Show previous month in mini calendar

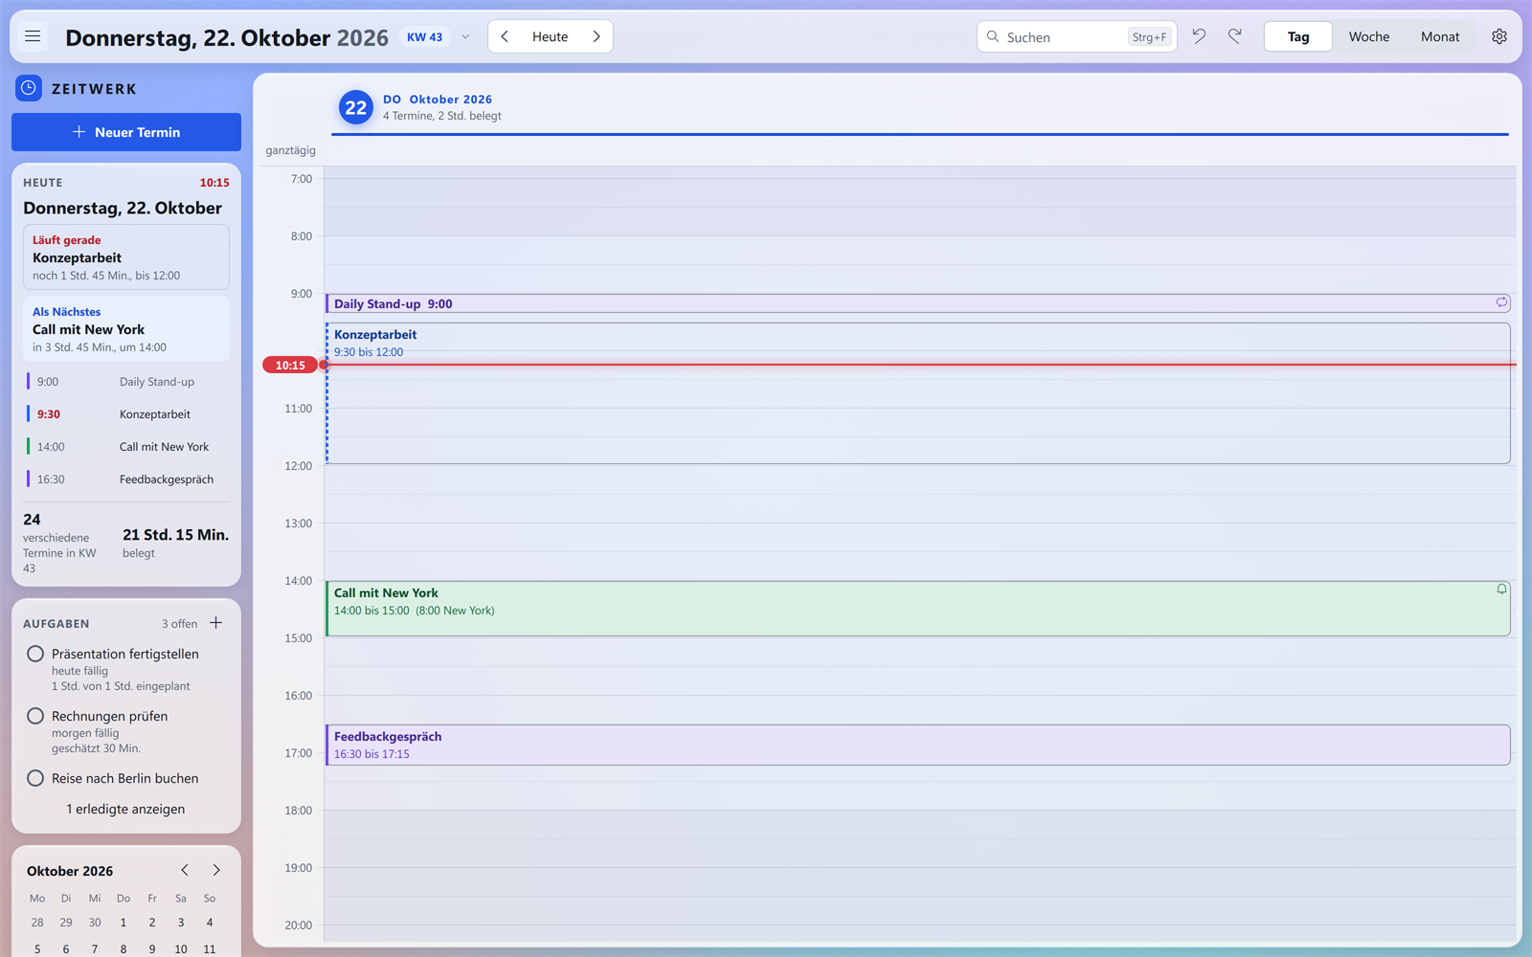pos(185,870)
